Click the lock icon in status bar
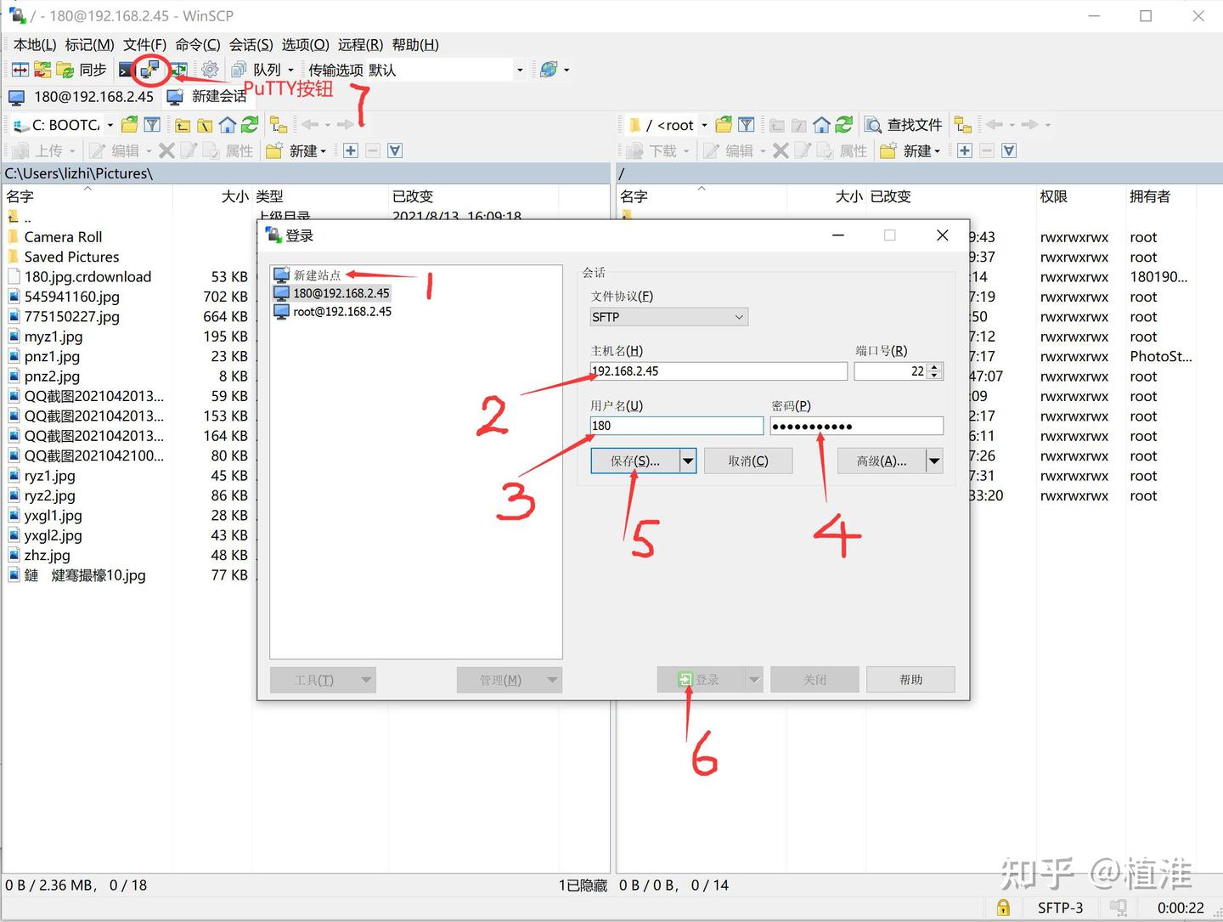 click(1003, 908)
